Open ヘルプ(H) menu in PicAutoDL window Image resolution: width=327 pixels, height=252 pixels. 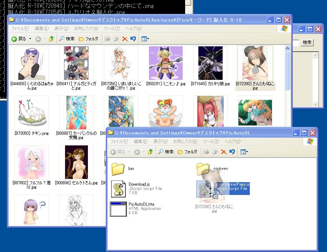pyautogui.click(x=233, y=142)
